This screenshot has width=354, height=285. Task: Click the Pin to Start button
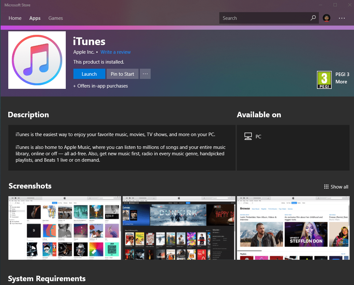[x=122, y=74]
